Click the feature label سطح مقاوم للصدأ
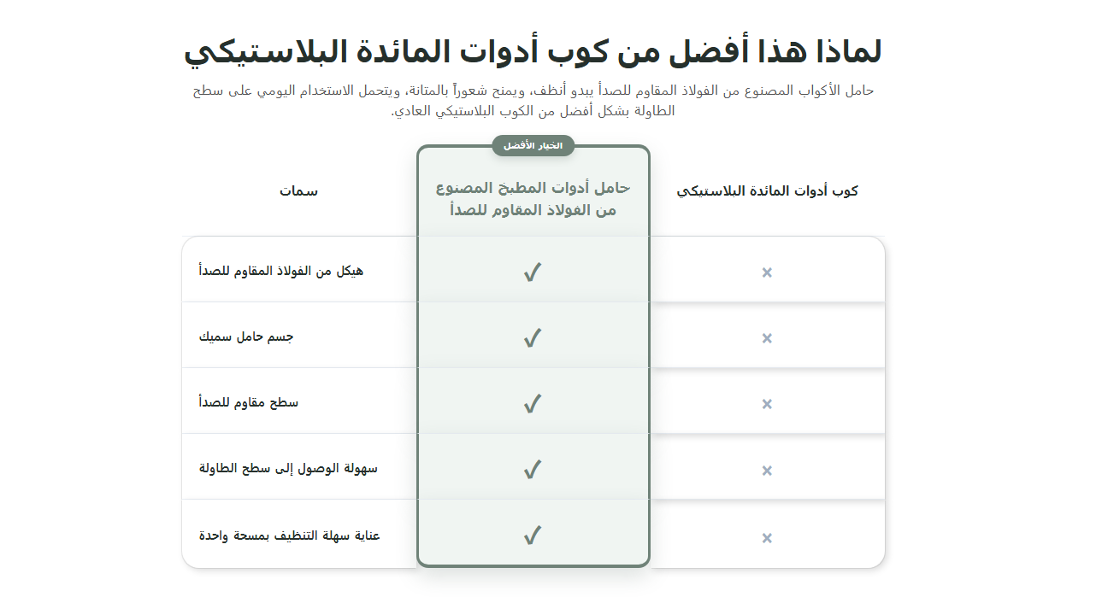The height and width of the screenshot is (597, 1102). pyautogui.click(x=249, y=402)
